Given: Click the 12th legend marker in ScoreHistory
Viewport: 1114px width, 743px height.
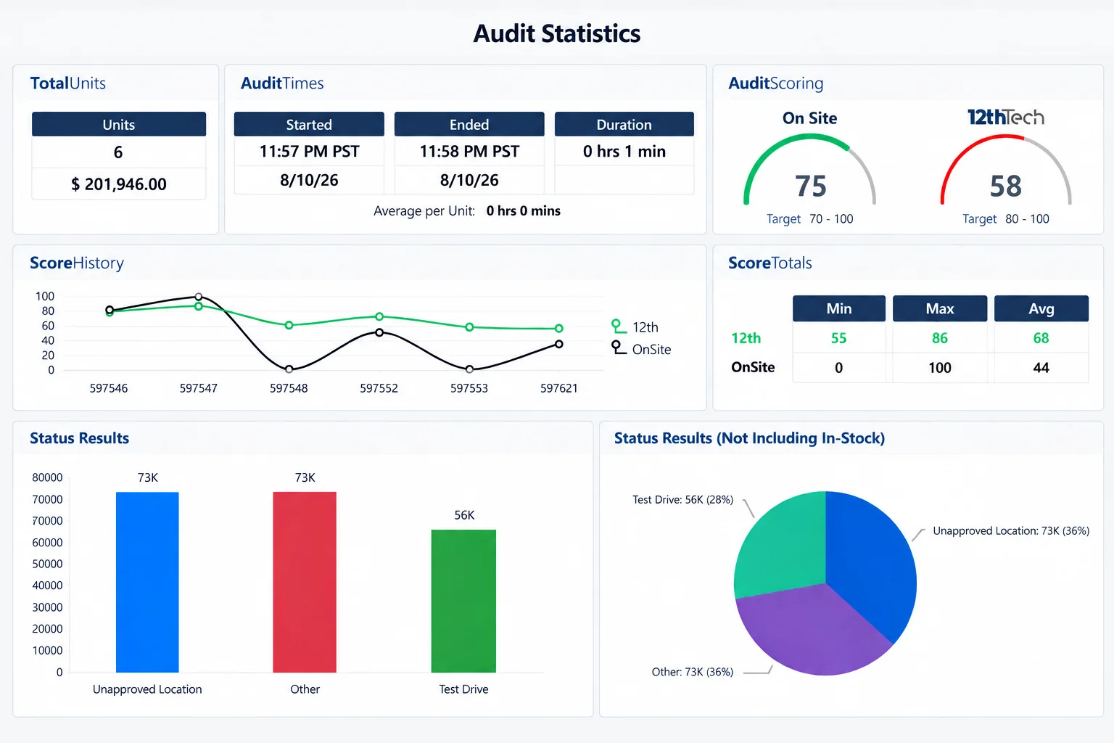Looking at the screenshot, I should [618, 327].
